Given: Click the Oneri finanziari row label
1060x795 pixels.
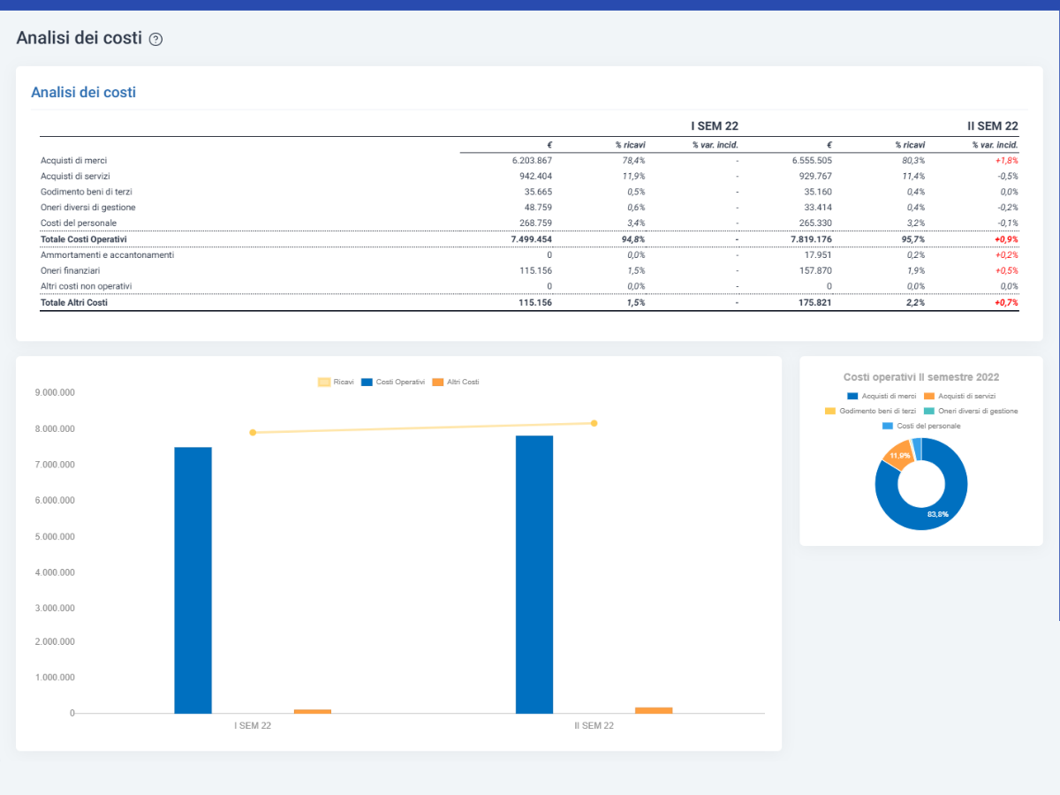Looking at the screenshot, I should [70, 270].
